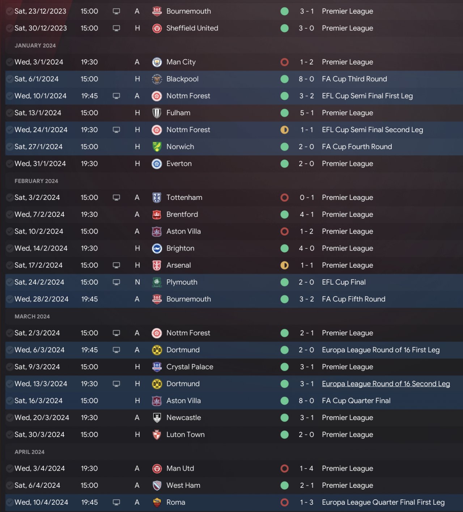Open the EFL Cup Final competition link
The width and height of the screenshot is (463, 512).
tap(343, 282)
